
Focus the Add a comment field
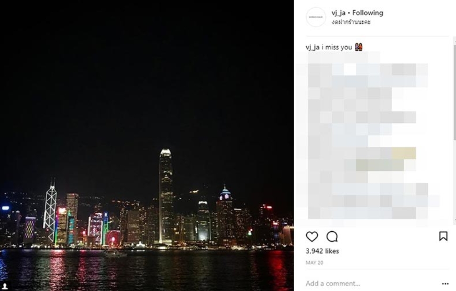pyautogui.click(x=372, y=283)
